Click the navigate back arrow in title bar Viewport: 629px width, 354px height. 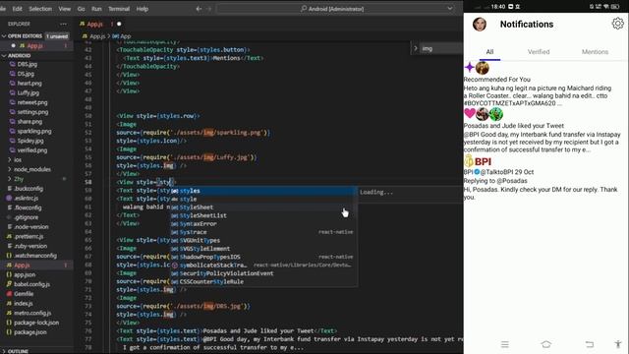199,9
